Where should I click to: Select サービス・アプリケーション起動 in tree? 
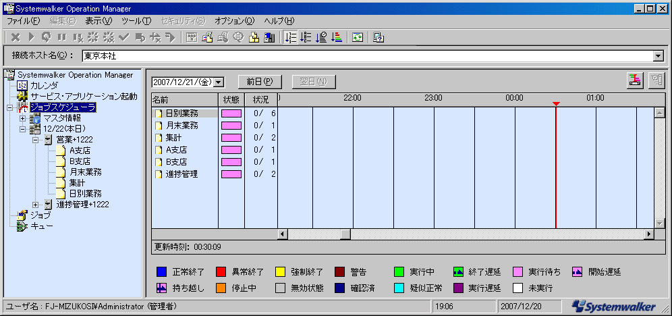[84, 96]
